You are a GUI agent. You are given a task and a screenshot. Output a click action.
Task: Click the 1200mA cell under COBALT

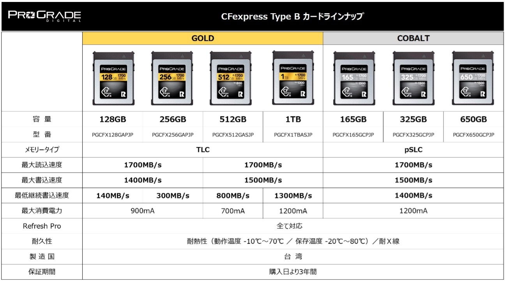tap(414, 211)
